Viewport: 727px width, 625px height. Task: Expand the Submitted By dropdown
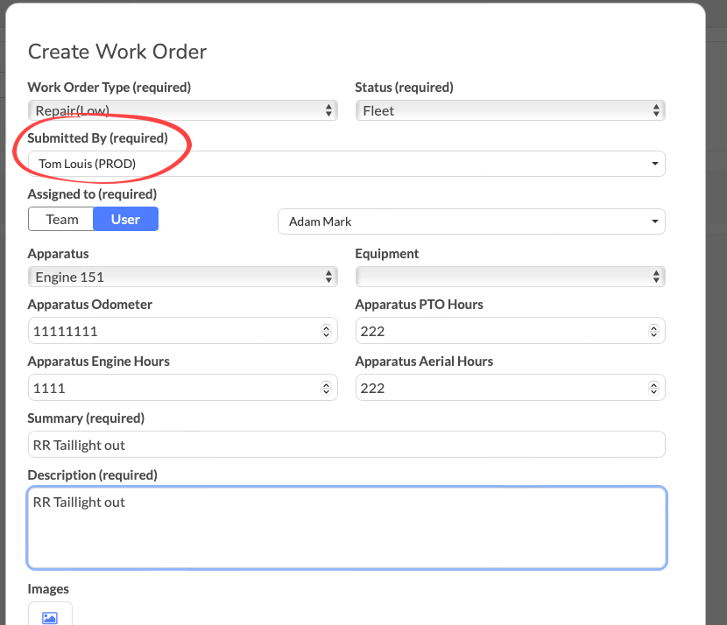pyautogui.click(x=347, y=164)
